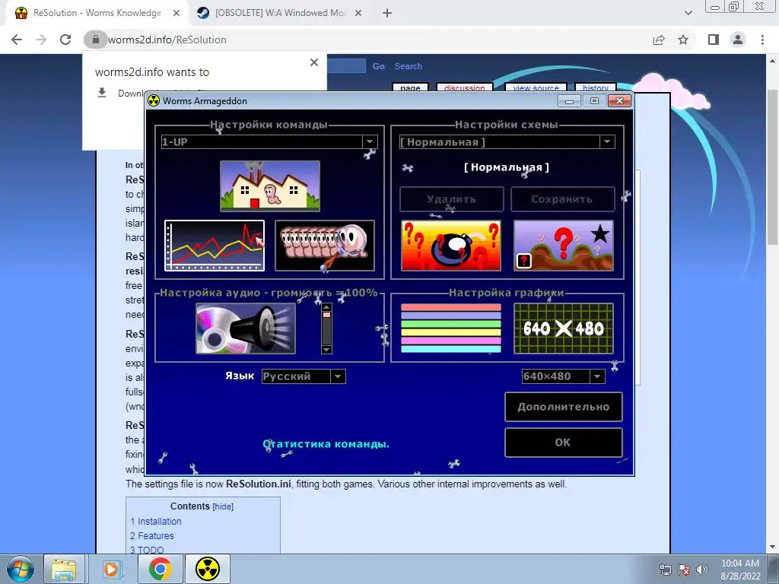Open the wiki view source tab

pos(536,88)
